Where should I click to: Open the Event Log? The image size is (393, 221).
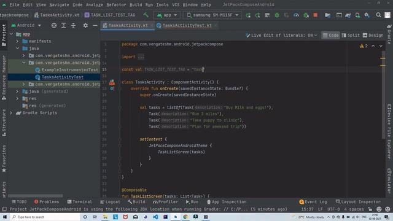tap(313, 202)
